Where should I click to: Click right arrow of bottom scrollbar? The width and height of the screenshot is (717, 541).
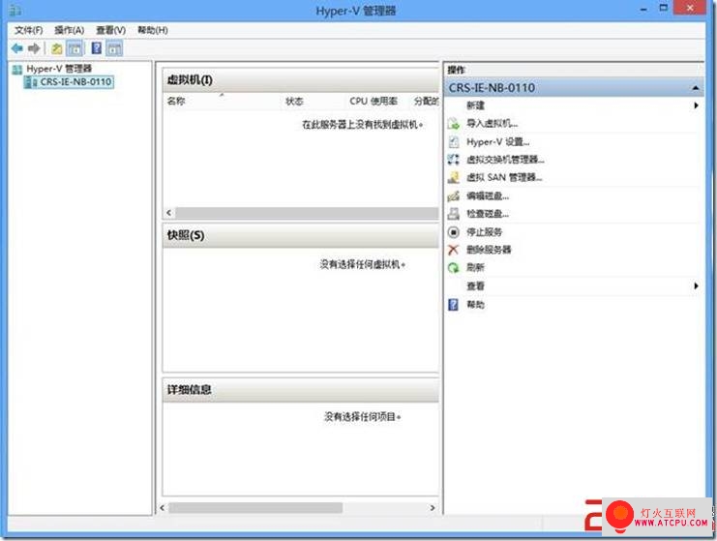433,508
